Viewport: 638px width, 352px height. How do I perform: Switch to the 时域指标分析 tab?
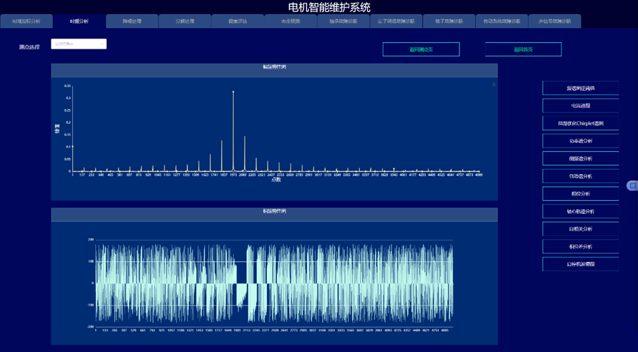coord(27,21)
